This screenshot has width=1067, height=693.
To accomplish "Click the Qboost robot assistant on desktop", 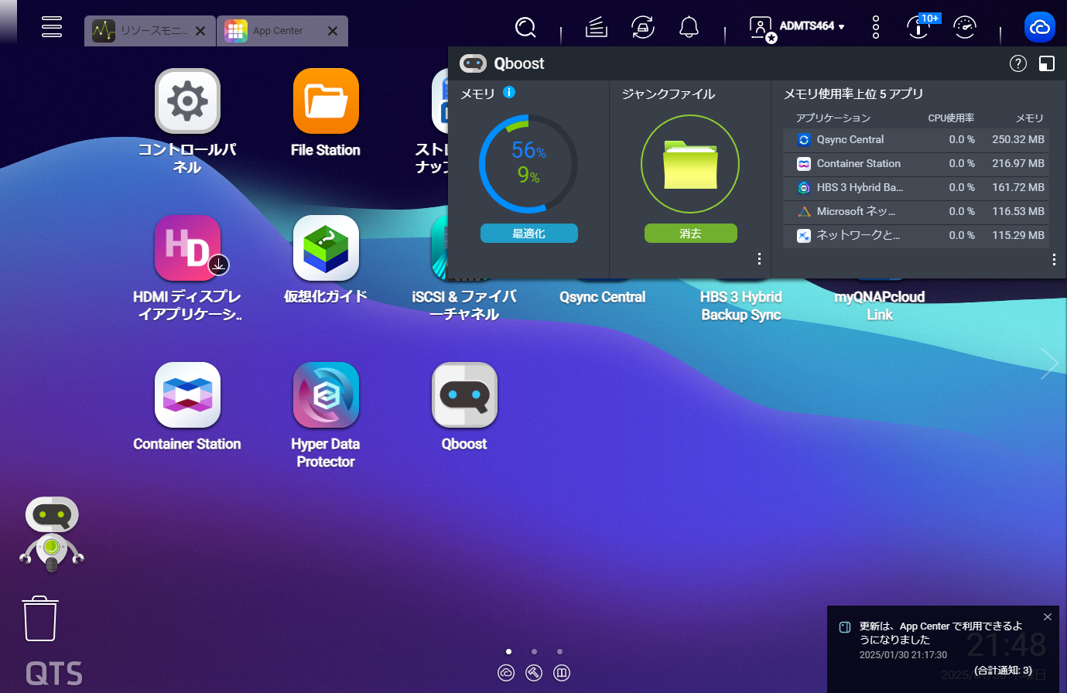I will coord(51,534).
